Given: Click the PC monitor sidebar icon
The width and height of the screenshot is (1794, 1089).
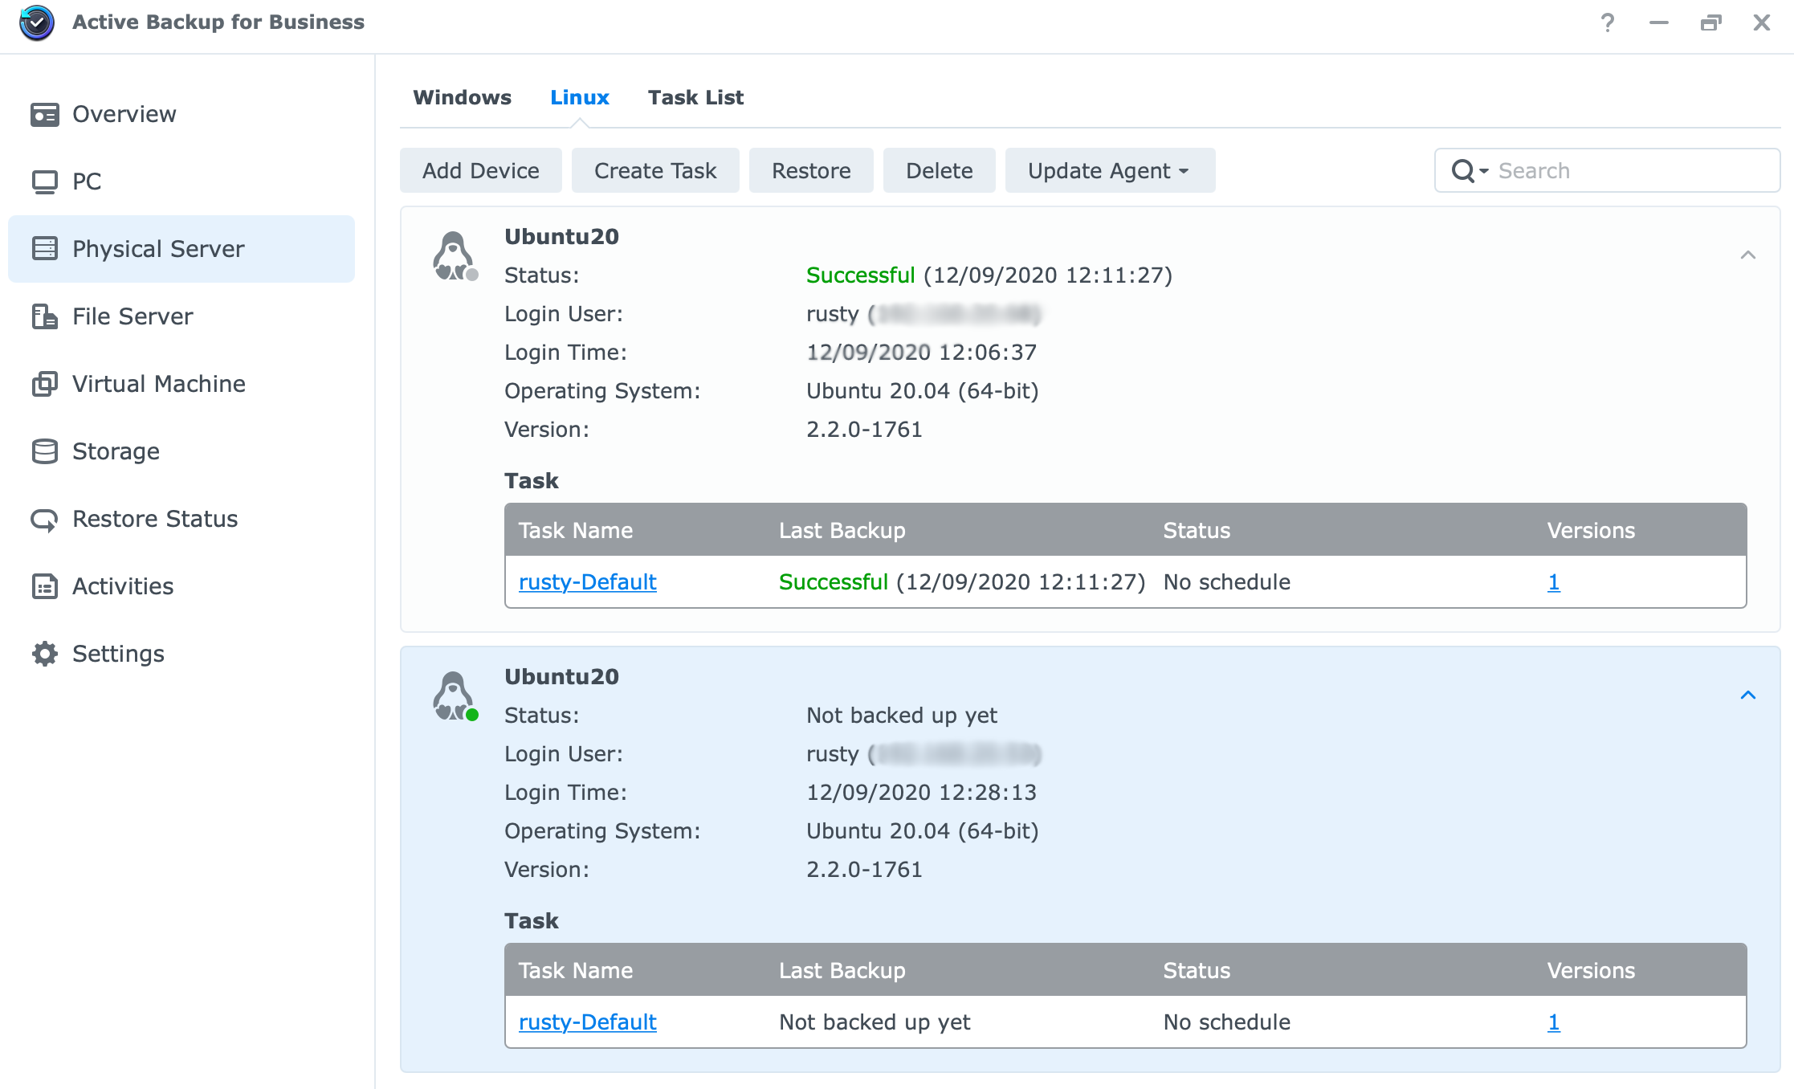Looking at the screenshot, I should [x=45, y=182].
